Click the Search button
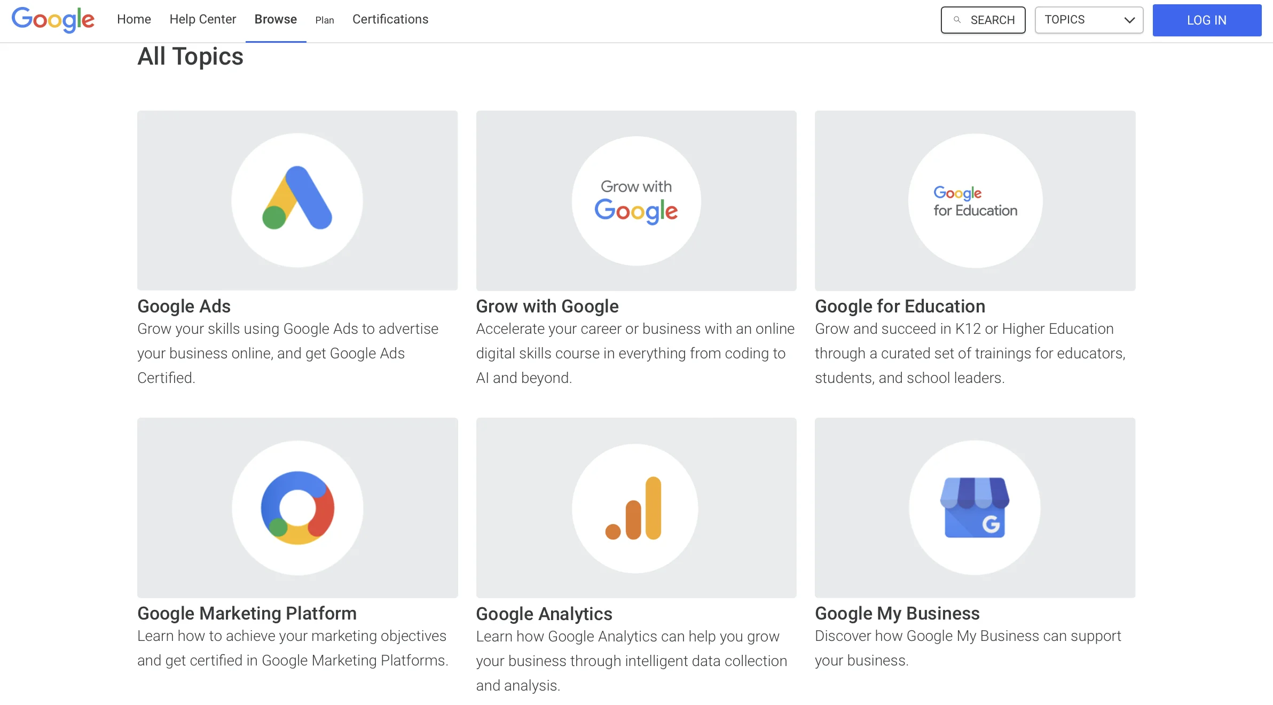This screenshot has width=1273, height=705. pos(983,20)
